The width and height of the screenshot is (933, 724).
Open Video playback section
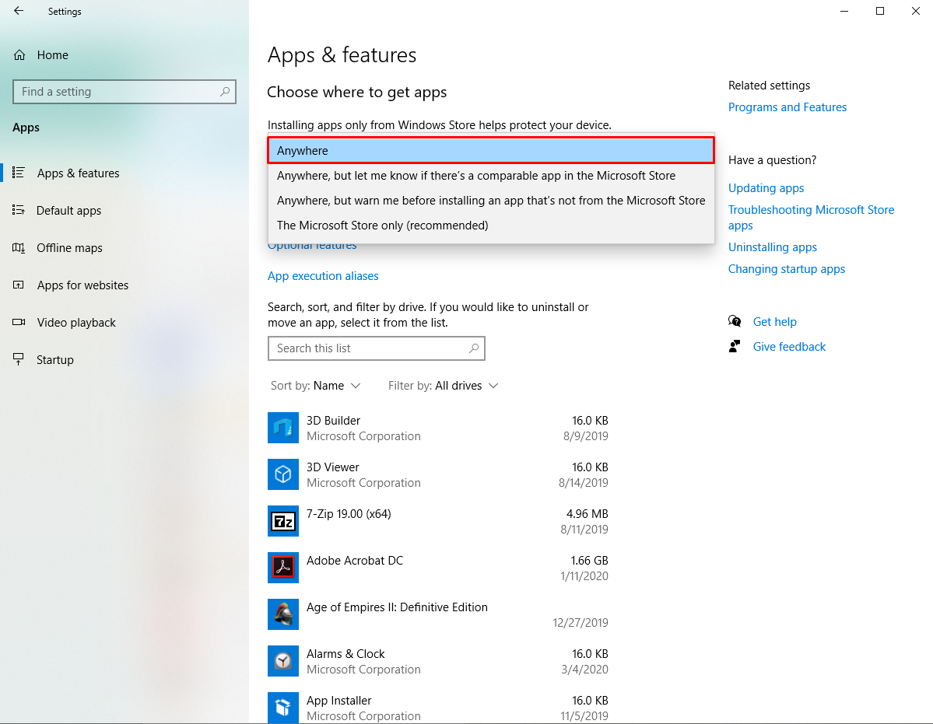click(x=125, y=322)
